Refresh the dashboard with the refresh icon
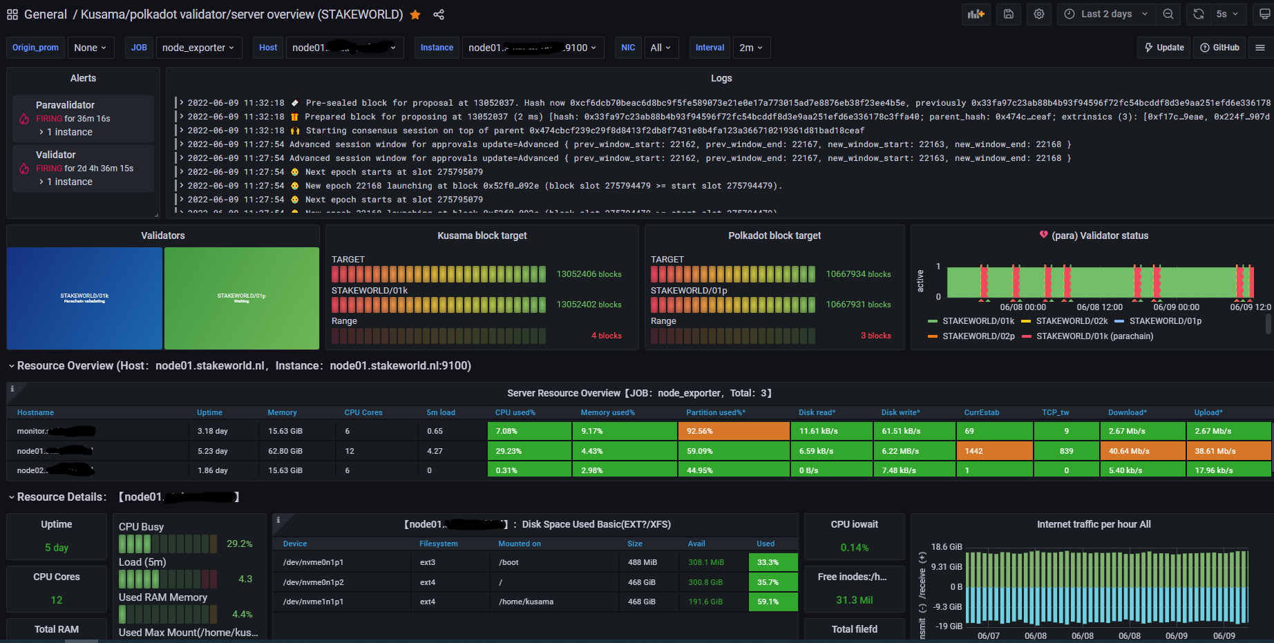This screenshot has width=1274, height=643. click(1199, 14)
